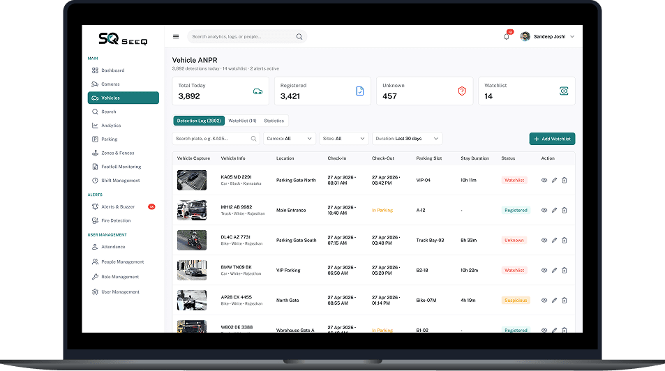Click Alerts & Buzzer bell icon

(x=95, y=206)
